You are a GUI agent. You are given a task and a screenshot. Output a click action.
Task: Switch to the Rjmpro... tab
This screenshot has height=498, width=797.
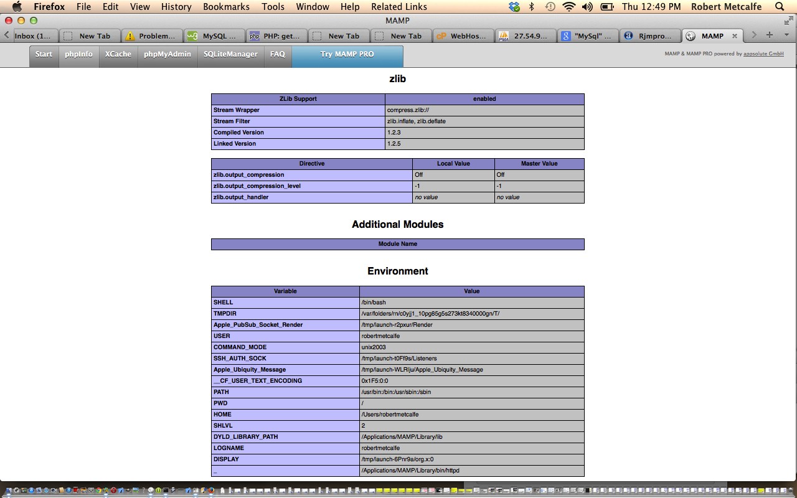coord(650,36)
